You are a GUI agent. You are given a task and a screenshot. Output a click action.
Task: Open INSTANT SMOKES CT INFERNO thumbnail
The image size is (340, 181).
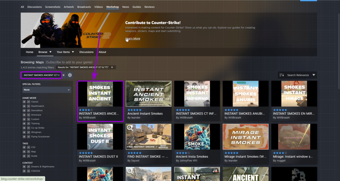click(x=197, y=94)
